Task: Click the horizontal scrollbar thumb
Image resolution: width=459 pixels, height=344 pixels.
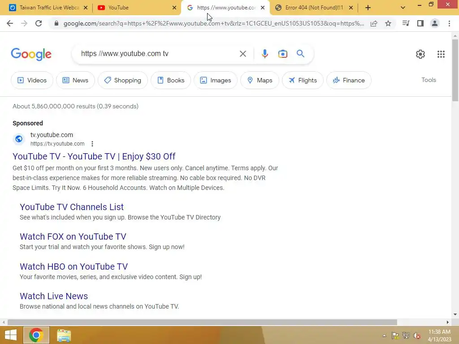Action: (x=202, y=322)
